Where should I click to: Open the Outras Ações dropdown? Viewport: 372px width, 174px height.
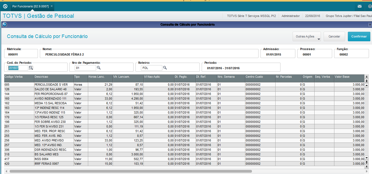[307, 36]
